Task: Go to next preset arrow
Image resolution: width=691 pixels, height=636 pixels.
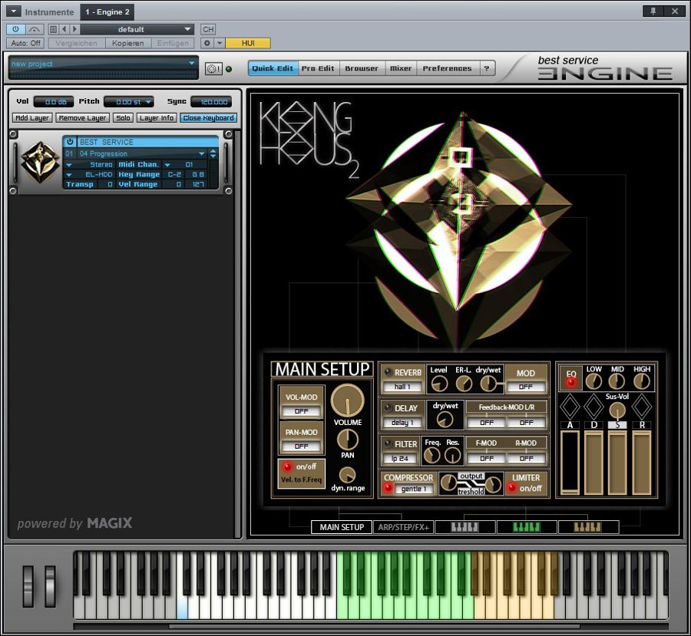Action: pos(74,29)
